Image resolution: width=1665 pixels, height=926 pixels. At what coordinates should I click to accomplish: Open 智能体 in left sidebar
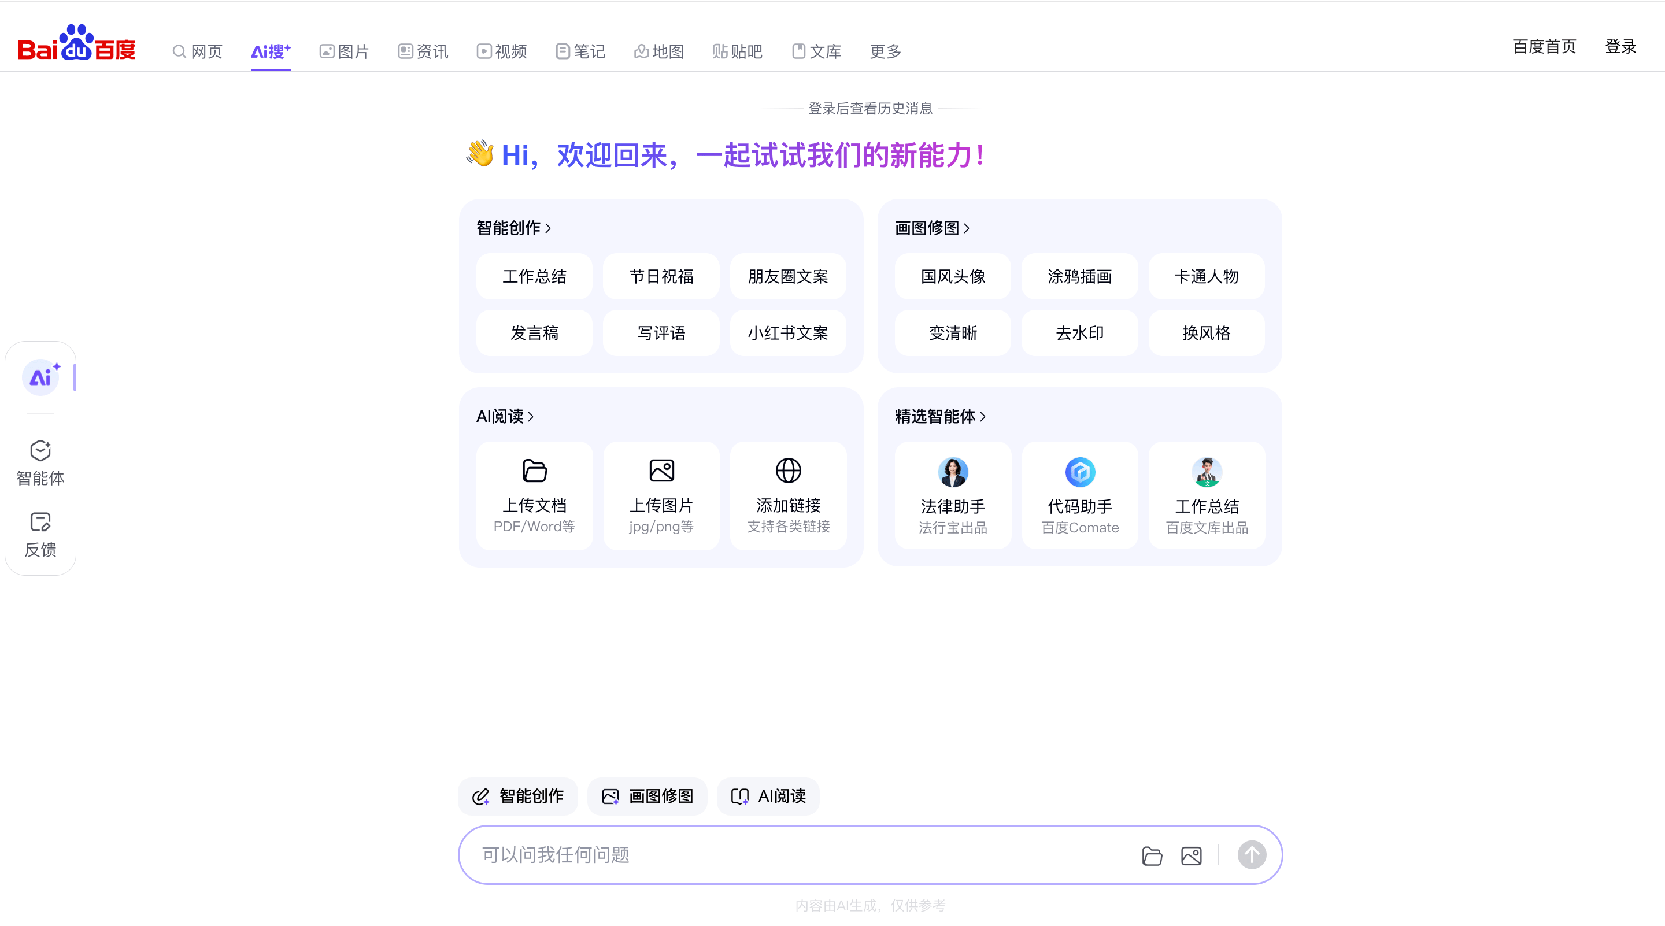click(40, 464)
